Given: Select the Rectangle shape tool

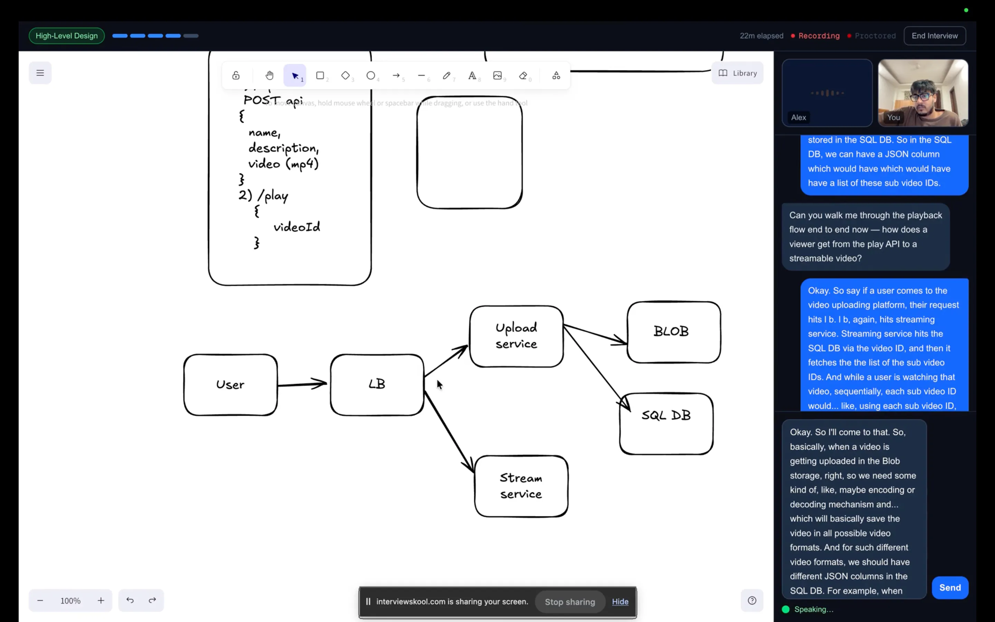Looking at the screenshot, I should (320, 75).
